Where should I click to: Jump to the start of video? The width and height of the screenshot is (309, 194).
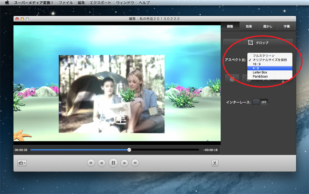pos(91,163)
